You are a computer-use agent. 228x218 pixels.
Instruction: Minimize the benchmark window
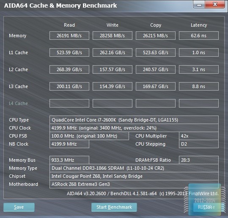tap(199, 4)
